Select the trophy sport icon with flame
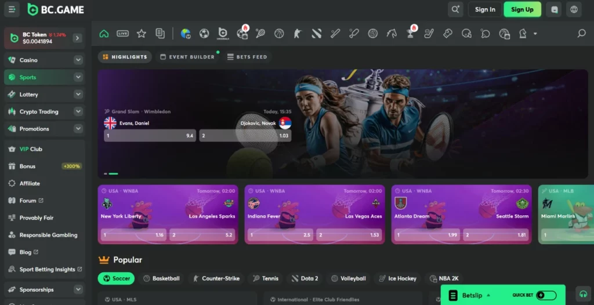The height and width of the screenshot is (305, 594). coord(411,32)
